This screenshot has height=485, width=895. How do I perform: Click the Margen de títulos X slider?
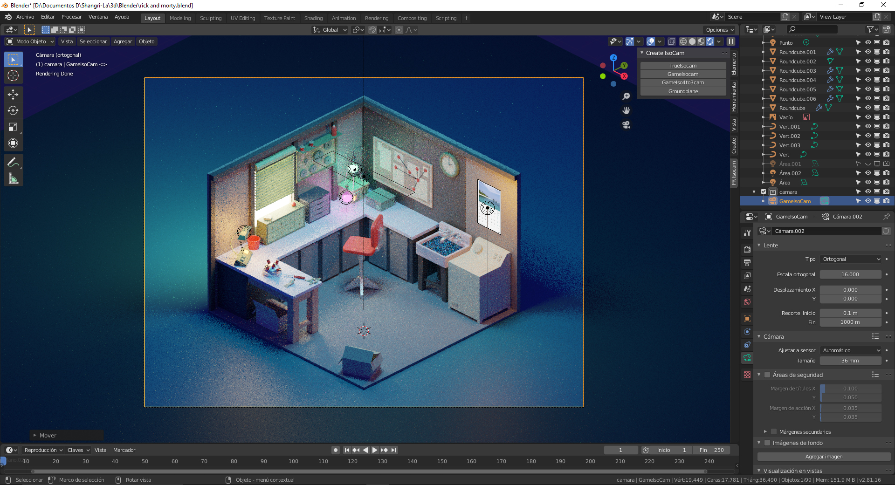[x=851, y=389]
